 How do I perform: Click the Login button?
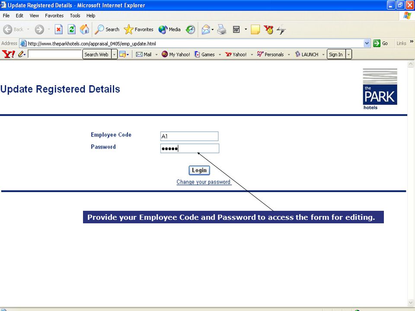199,170
